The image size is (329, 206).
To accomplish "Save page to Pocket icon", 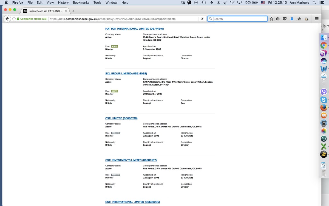I will (x=285, y=19).
